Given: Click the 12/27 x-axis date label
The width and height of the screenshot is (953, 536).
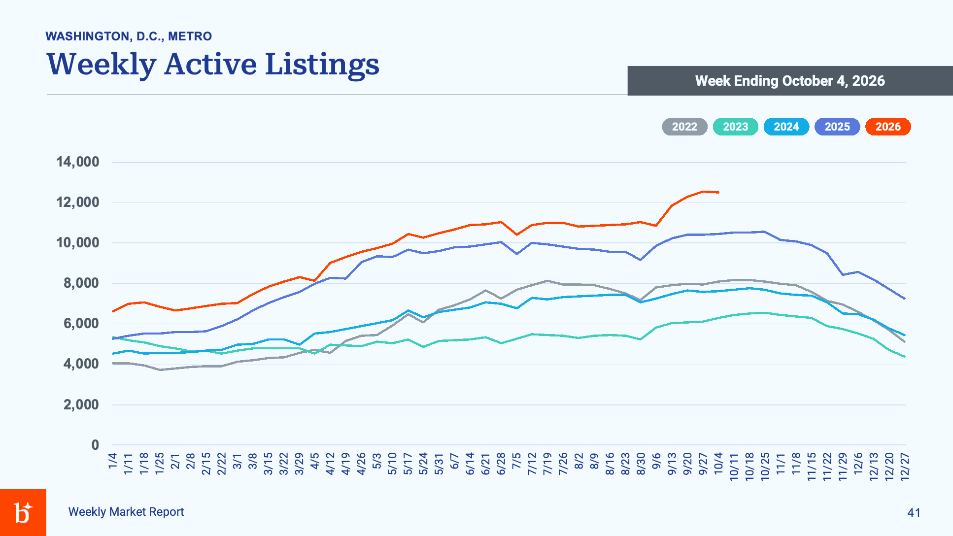Looking at the screenshot, I should (905, 467).
